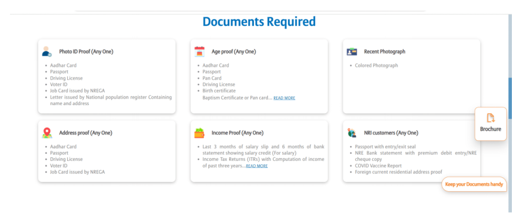Viewport: 516px width, 213px height.
Task: Click Job Card issued by NREGA in Photo ID
Action: tap(77, 90)
